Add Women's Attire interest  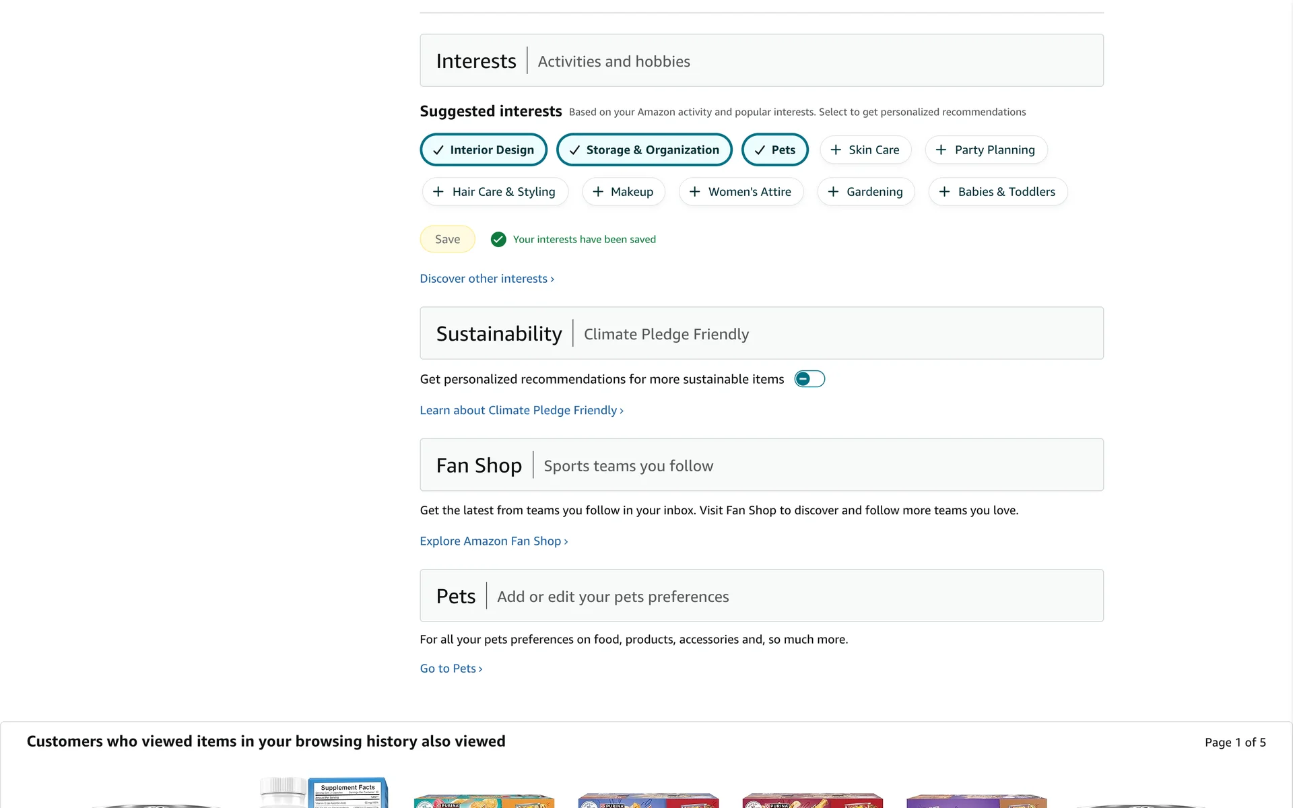click(x=741, y=192)
